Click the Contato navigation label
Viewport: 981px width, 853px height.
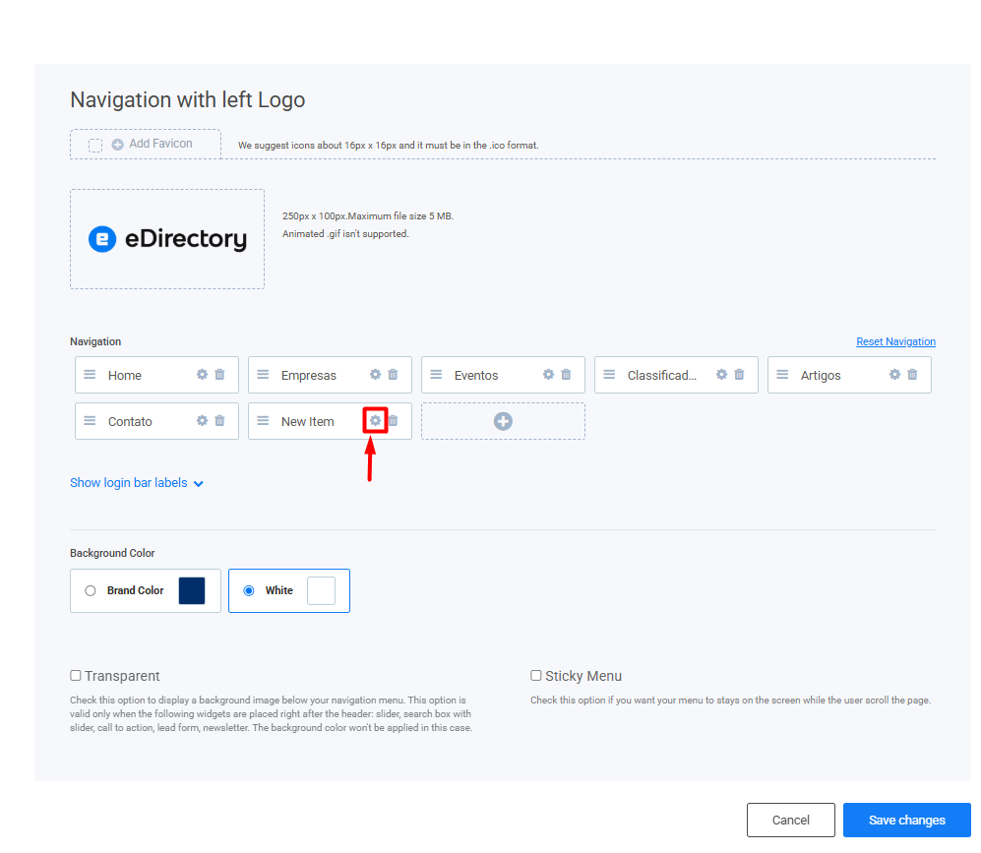click(130, 421)
